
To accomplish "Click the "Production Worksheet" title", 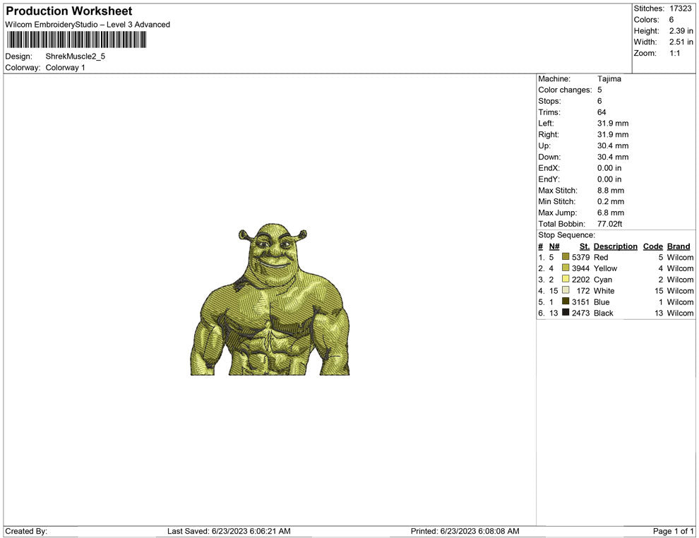I will pos(69,11).
